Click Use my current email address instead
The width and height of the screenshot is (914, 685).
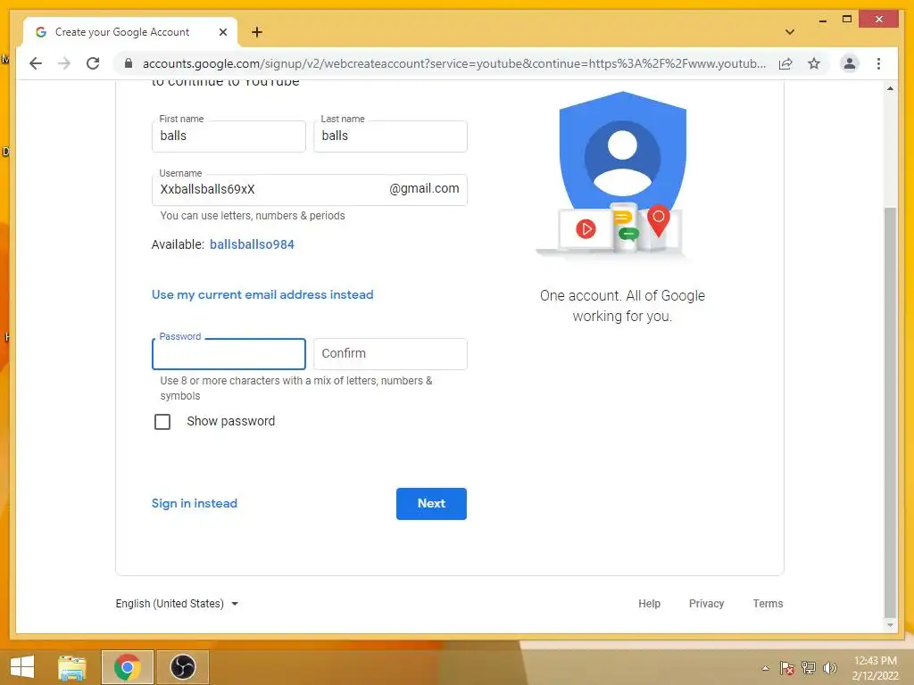coord(262,294)
